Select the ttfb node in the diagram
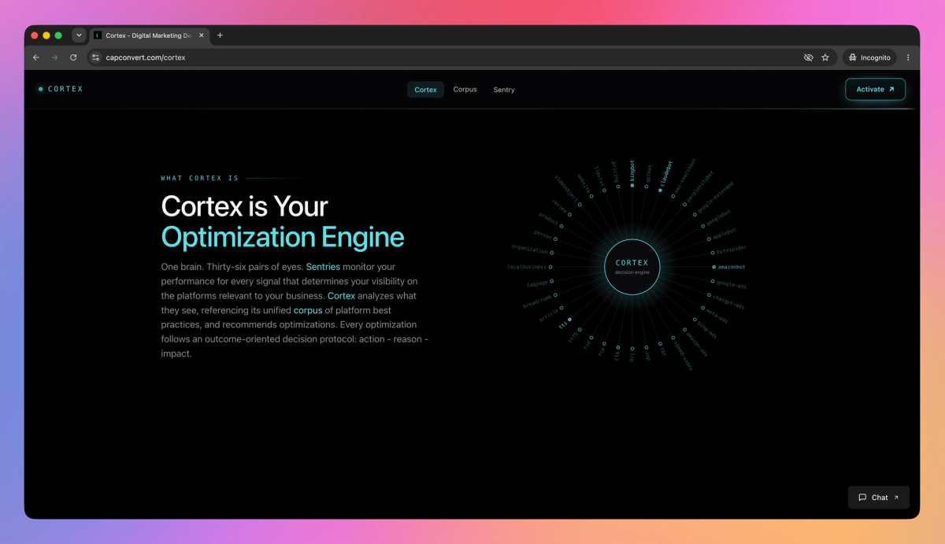The height and width of the screenshot is (544, 945). pos(575,335)
